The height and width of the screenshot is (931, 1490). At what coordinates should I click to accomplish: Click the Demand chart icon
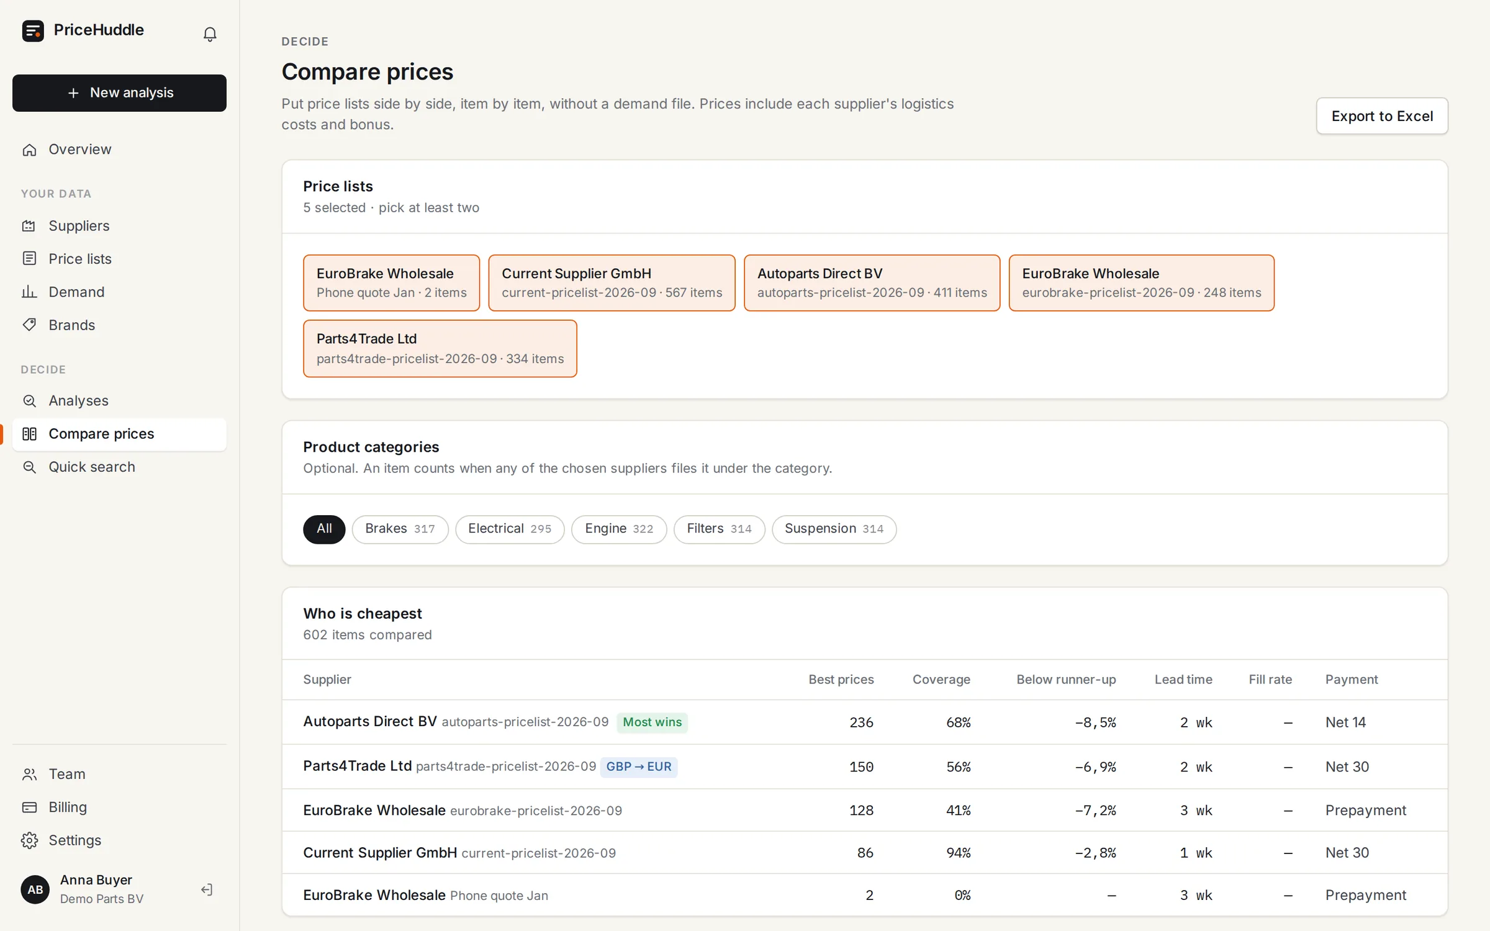point(29,292)
